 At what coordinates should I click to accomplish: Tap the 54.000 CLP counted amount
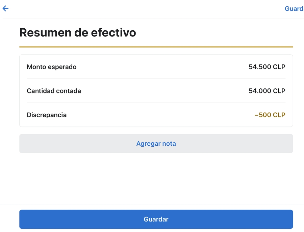point(267,91)
